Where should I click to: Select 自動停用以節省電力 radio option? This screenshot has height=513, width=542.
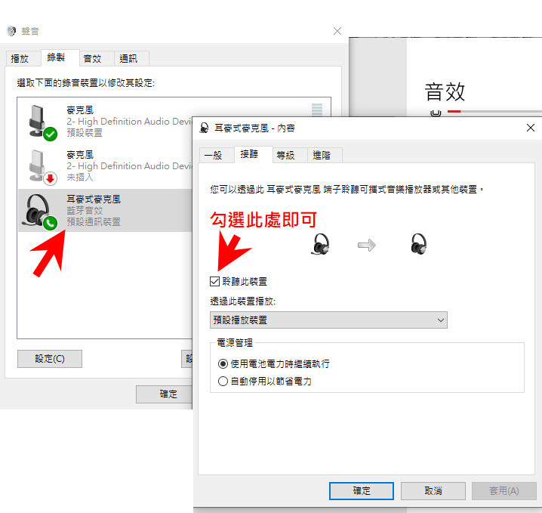(223, 382)
